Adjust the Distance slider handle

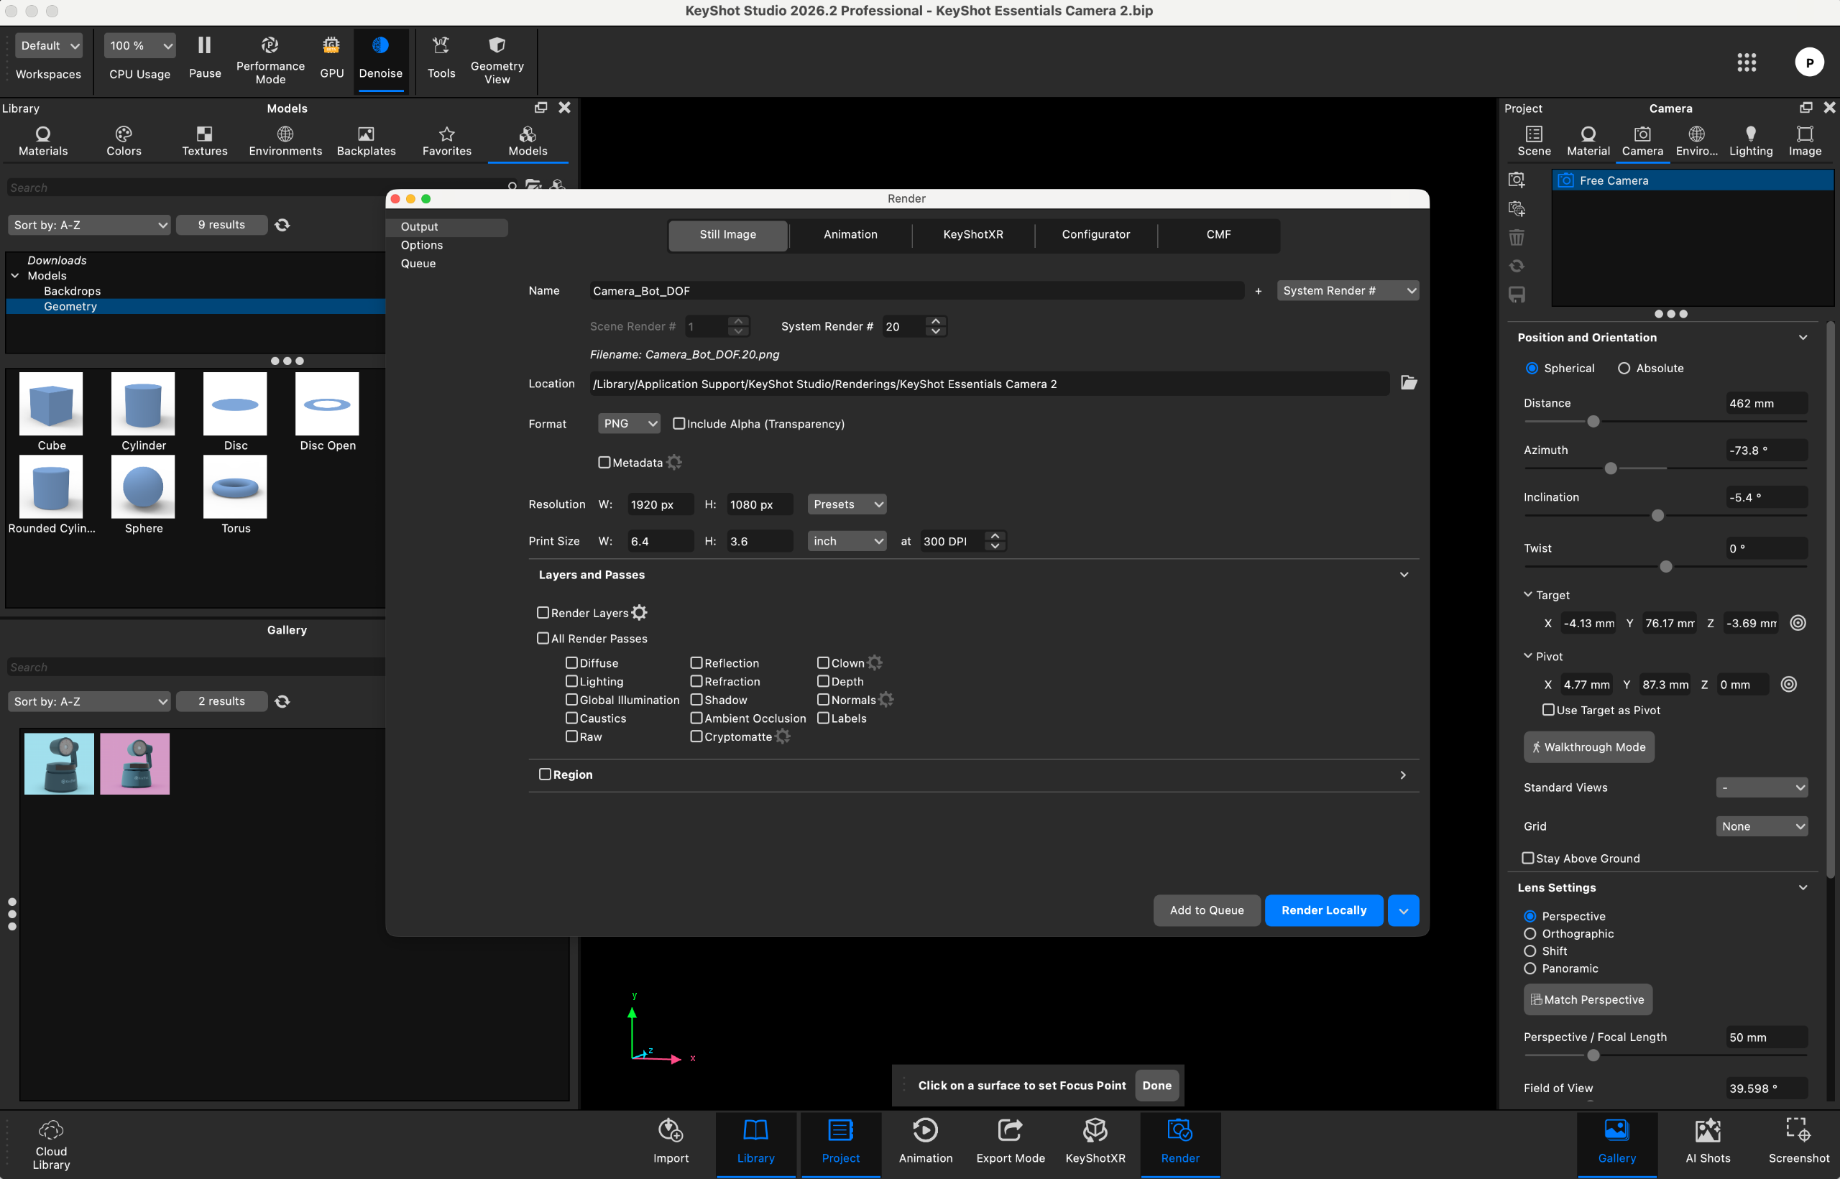(x=1593, y=422)
